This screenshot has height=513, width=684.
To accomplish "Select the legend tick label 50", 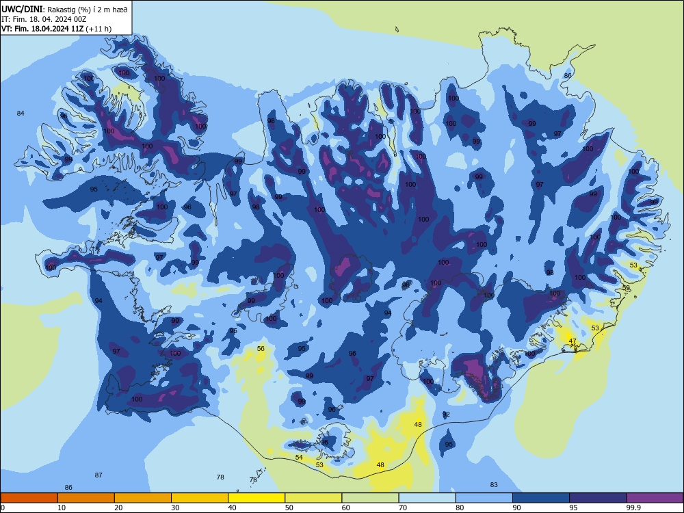I will pyautogui.click(x=289, y=508).
